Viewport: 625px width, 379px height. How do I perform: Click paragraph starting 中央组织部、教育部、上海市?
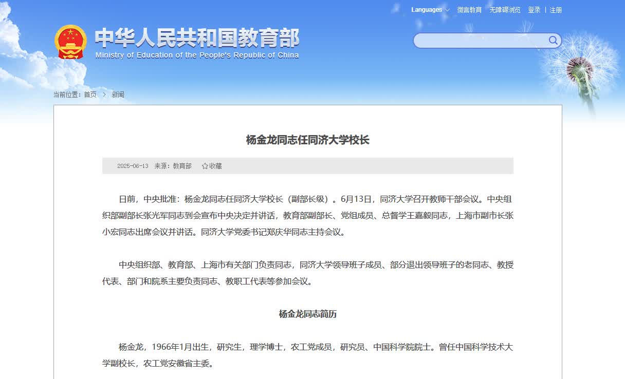click(x=308, y=273)
